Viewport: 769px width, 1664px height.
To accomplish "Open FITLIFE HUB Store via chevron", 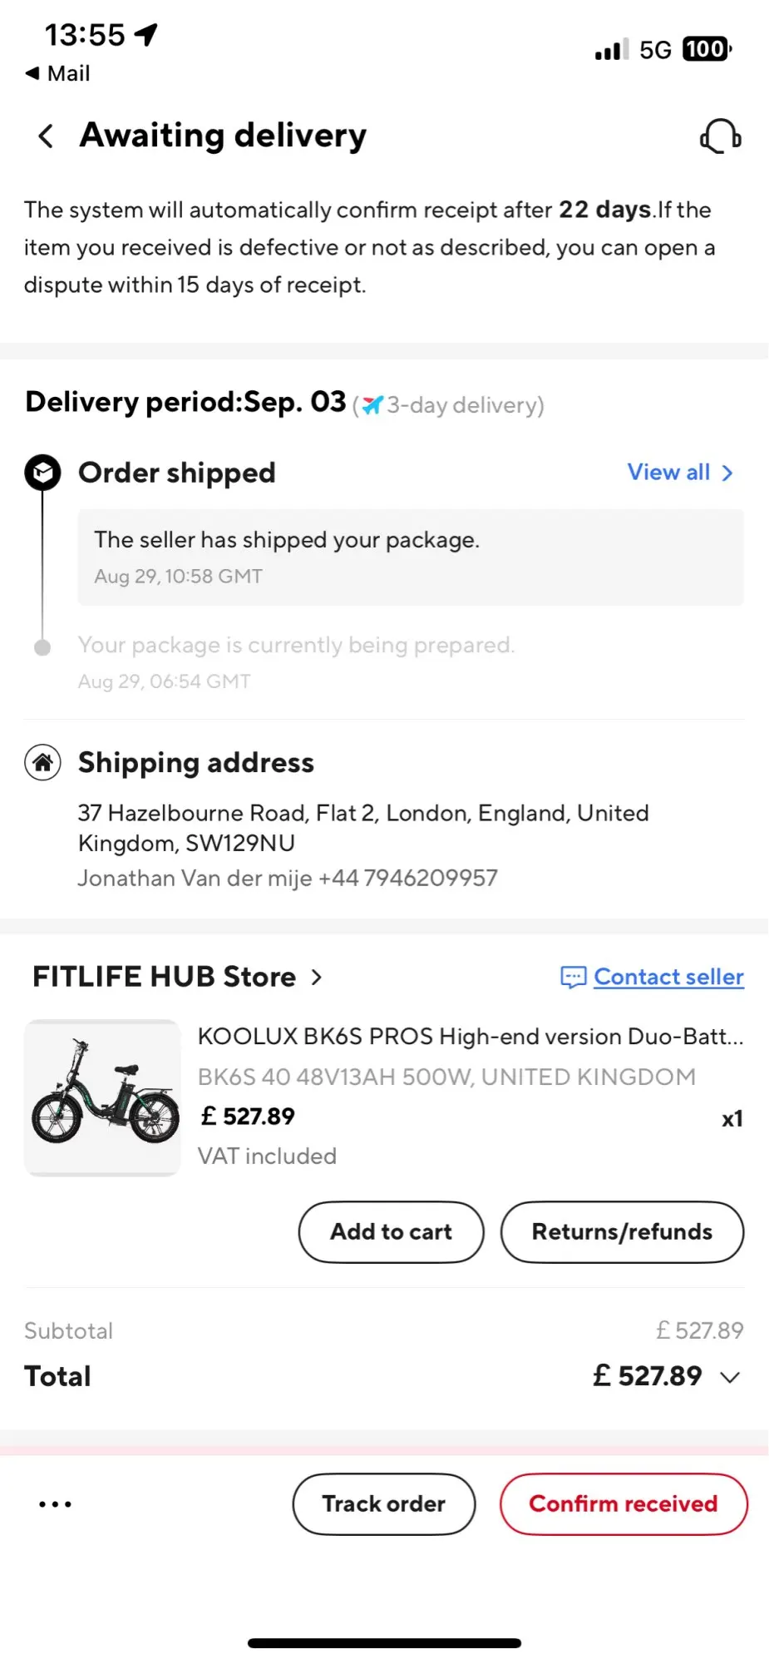I will coord(317,977).
